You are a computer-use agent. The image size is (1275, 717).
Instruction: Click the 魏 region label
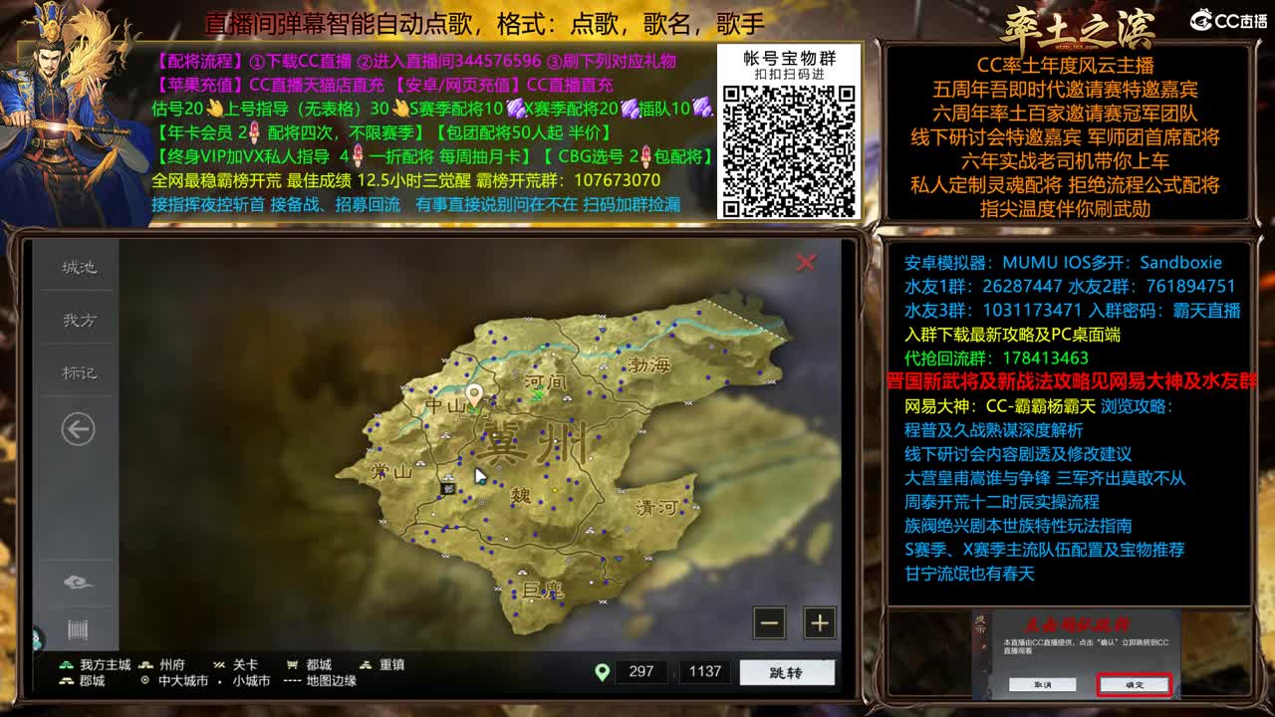521,495
